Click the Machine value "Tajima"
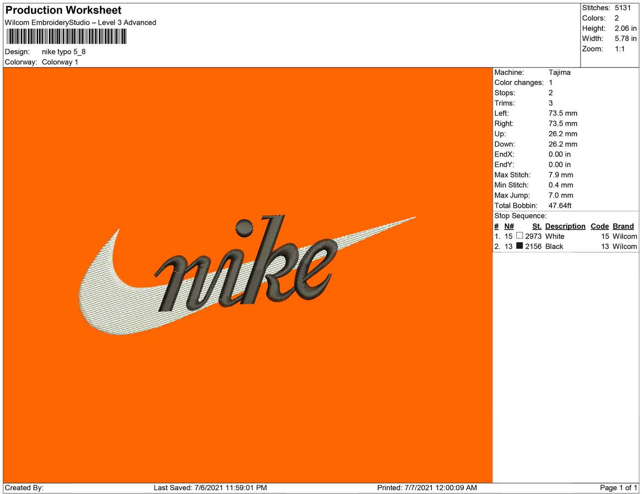This screenshot has height=494, width=642. click(x=559, y=72)
